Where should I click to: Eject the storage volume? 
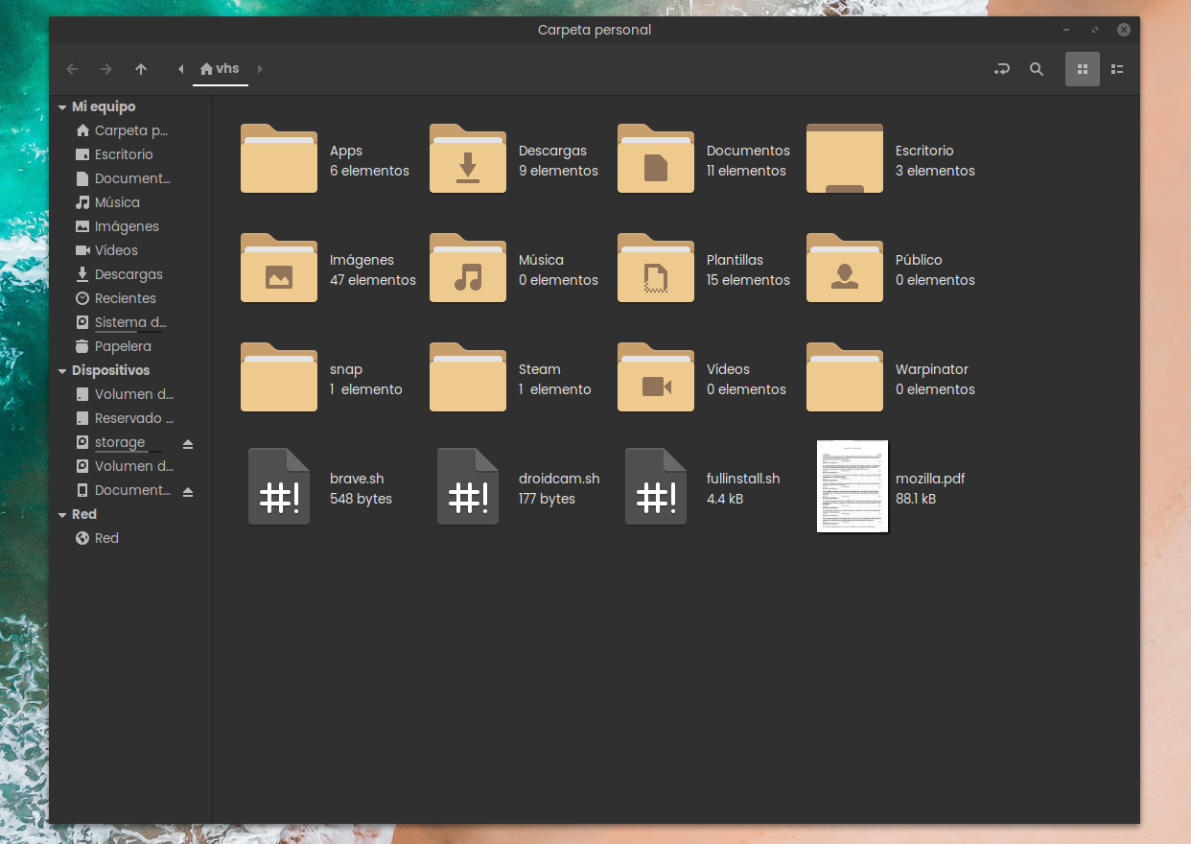[x=189, y=443]
